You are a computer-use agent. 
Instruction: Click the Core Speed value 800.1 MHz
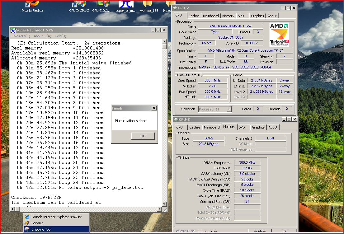(x=213, y=80)
